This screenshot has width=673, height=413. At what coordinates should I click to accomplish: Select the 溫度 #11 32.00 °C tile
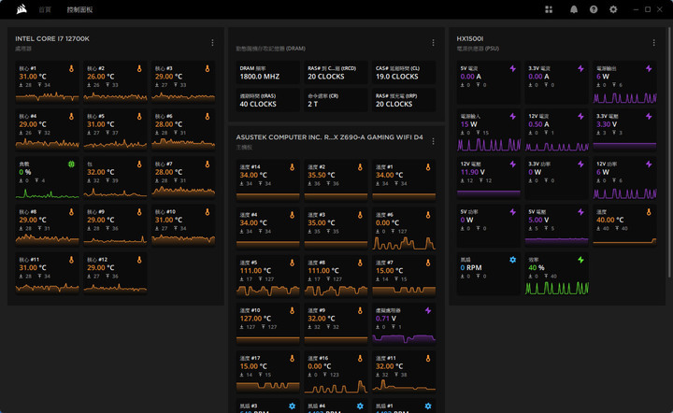pyautogui.click(x=404, y=372)
